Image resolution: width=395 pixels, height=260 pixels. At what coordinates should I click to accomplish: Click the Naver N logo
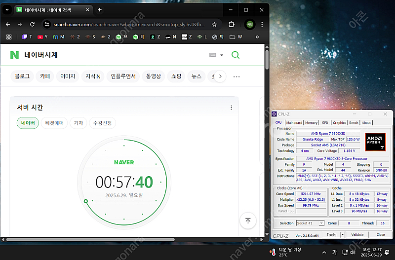click(15, 55)
